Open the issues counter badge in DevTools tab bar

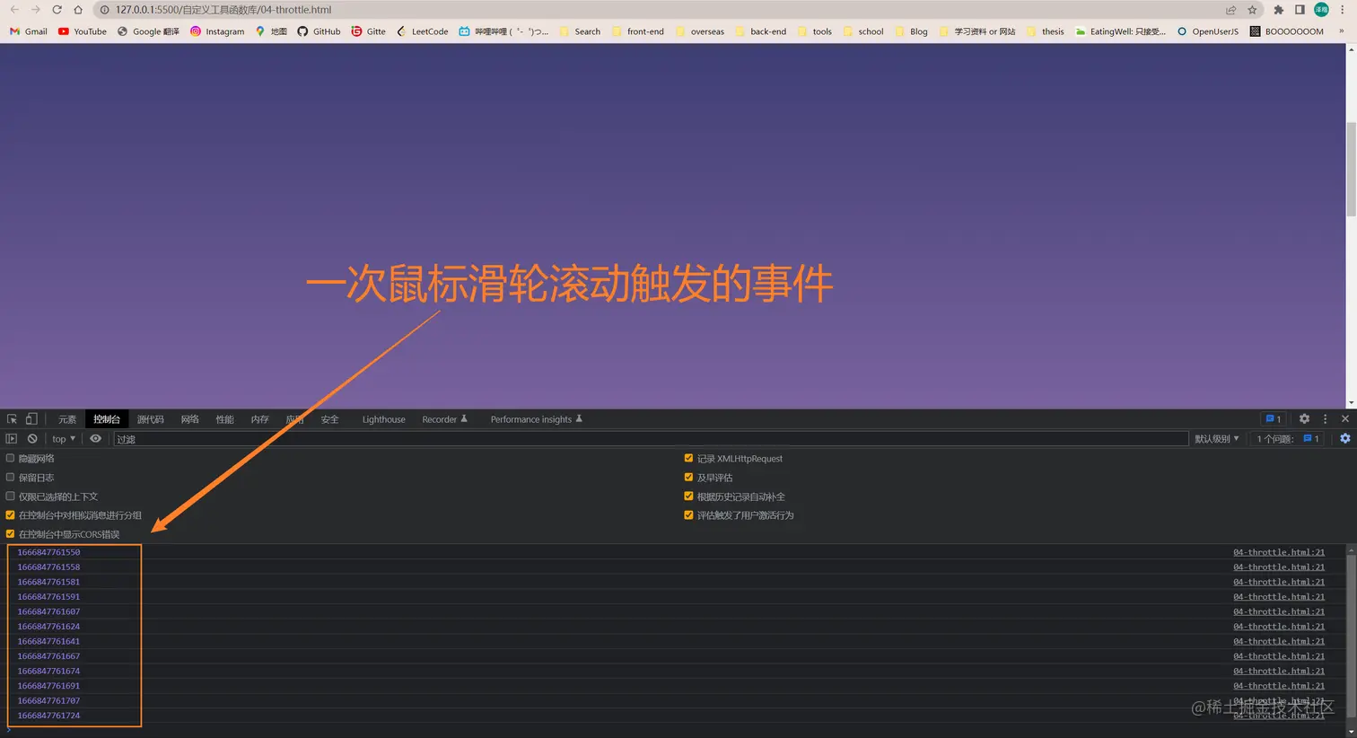[1273, 419]
